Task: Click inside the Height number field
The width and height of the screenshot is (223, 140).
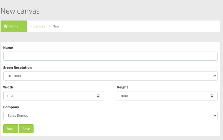Action: coord(162,96)
